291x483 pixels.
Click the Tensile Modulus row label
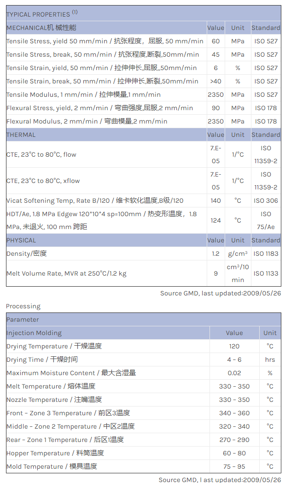pos(83,94)
